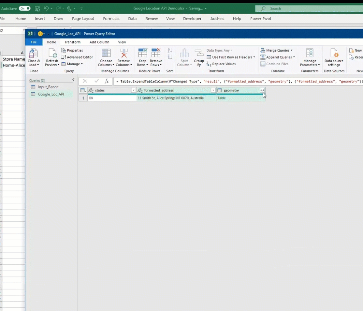Toggle the AutoSave switch
Screen dimensions: 363x311
[25, 8]
